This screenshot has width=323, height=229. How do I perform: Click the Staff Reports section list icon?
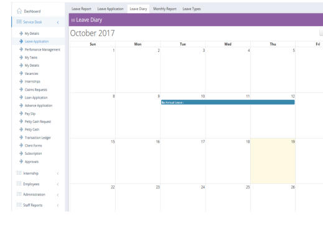coord(19,205)
